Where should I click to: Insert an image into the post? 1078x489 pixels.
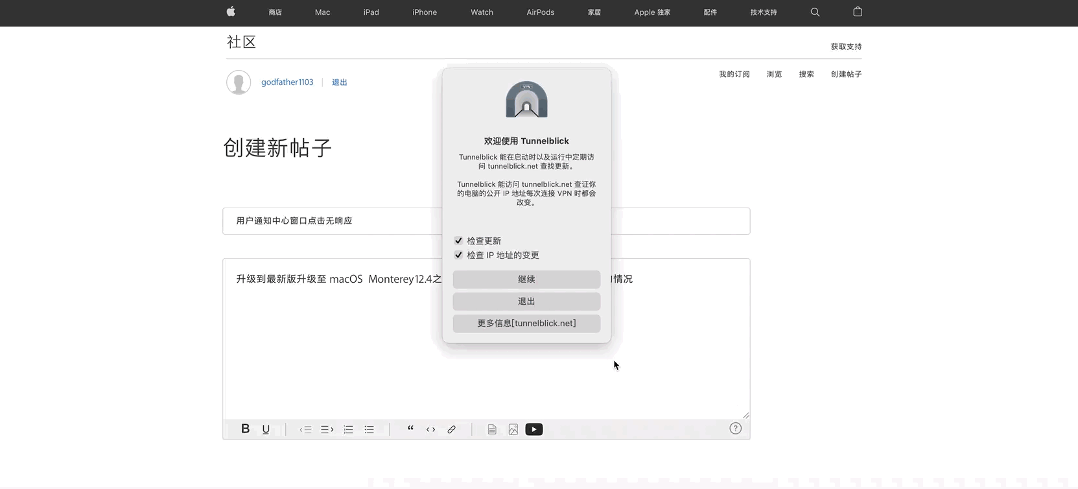(x=513, y=429)
